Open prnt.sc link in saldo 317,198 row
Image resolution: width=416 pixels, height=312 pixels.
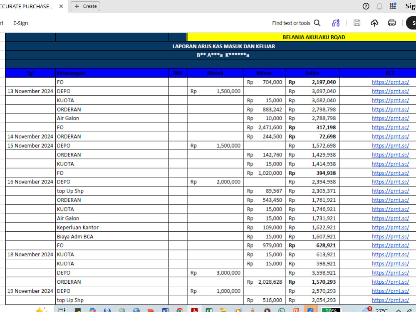[x=390, y=127]
